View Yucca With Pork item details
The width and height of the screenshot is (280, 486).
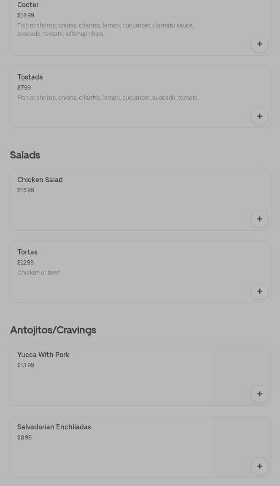(x=43, y=355)
